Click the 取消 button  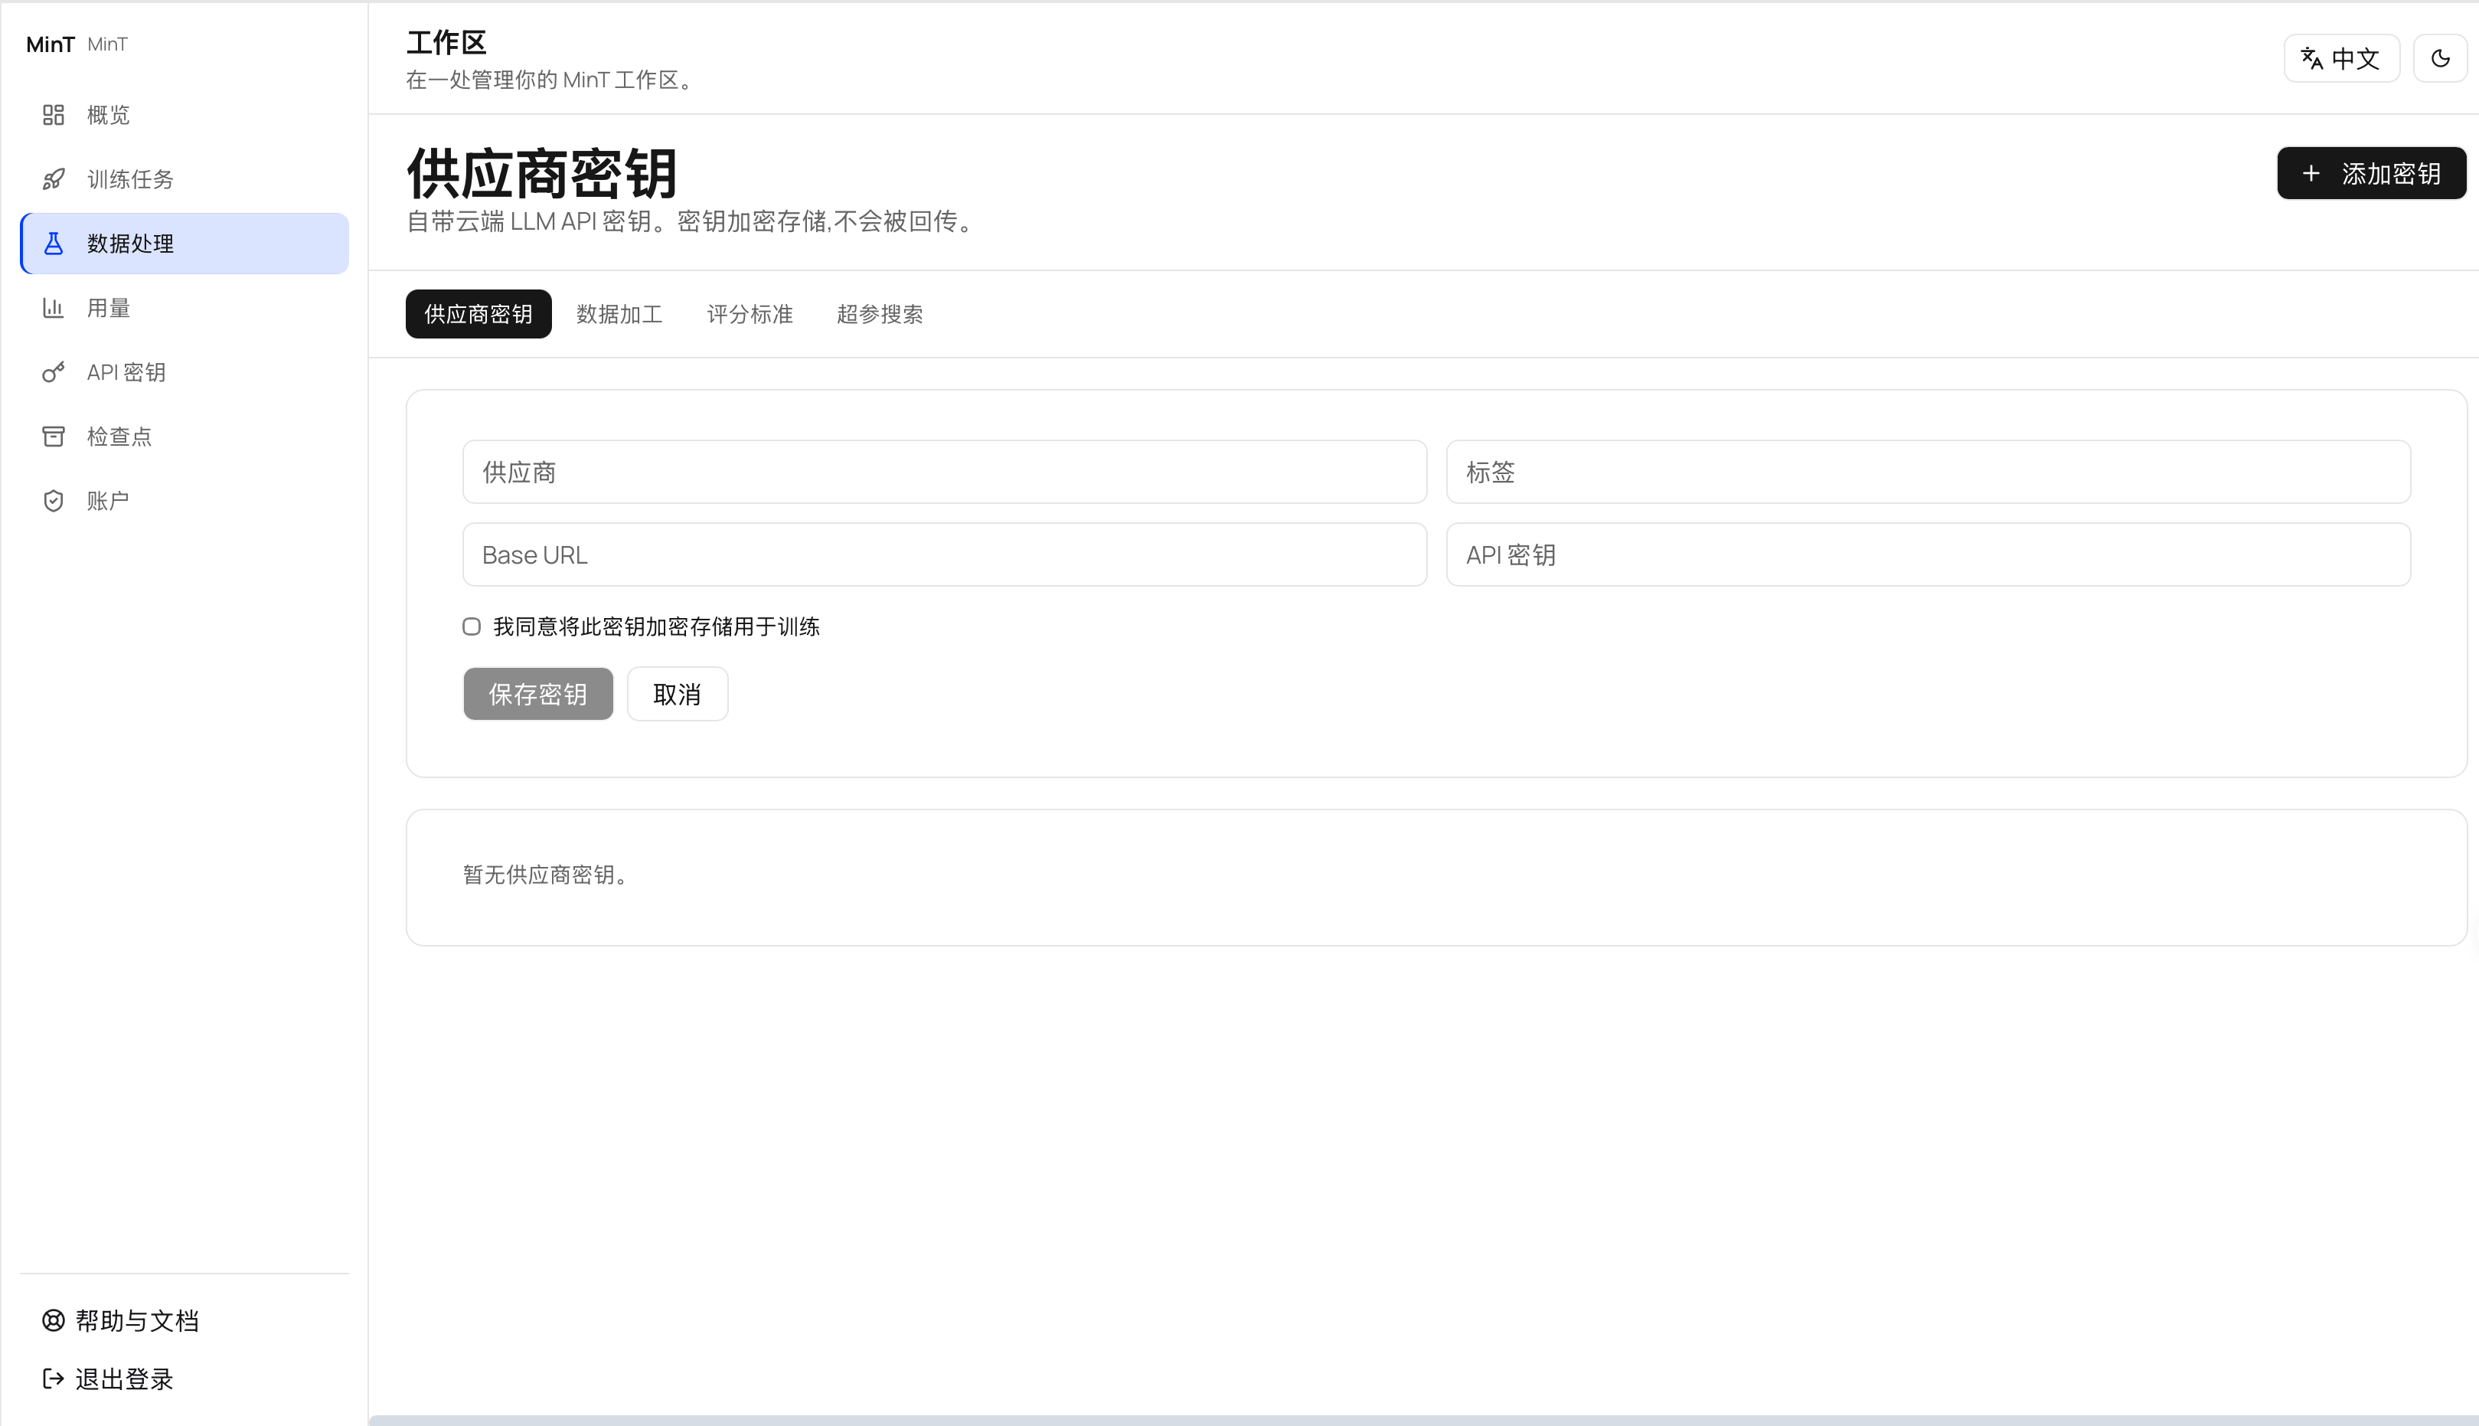(x=677, y=693)
